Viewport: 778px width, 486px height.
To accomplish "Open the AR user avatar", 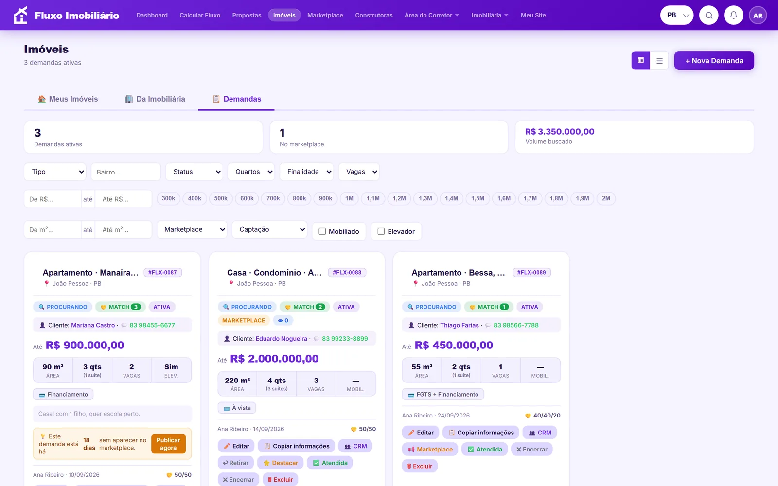I will coord(758,15).
